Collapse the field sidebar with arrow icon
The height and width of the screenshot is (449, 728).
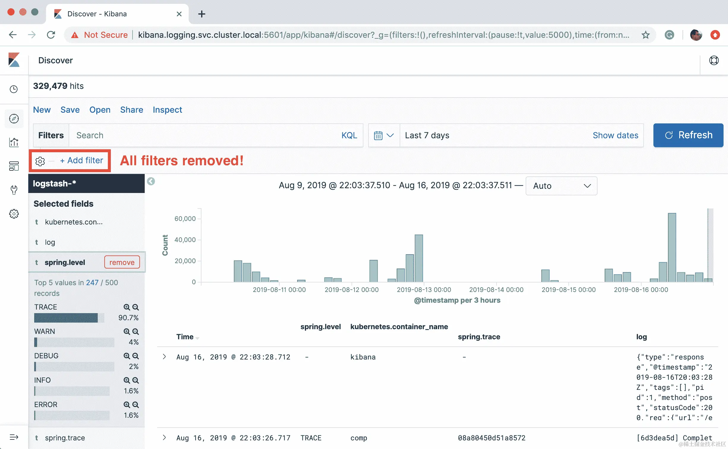(151, 181)
